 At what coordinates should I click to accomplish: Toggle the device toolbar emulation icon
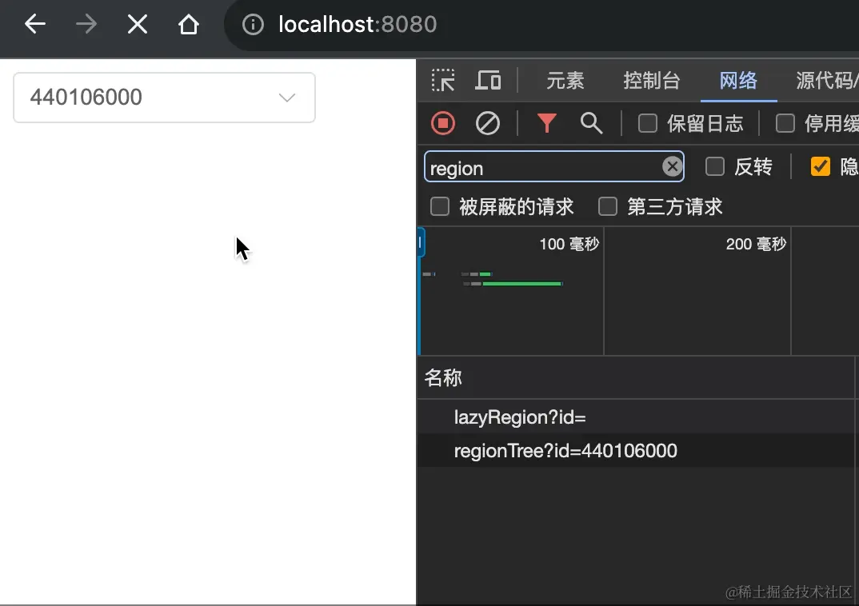coord(488,80)
